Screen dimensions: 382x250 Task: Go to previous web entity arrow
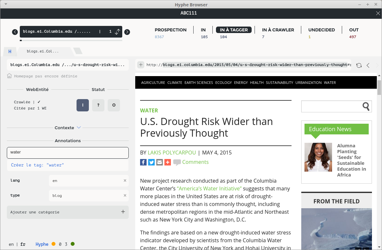click(15, 32)
